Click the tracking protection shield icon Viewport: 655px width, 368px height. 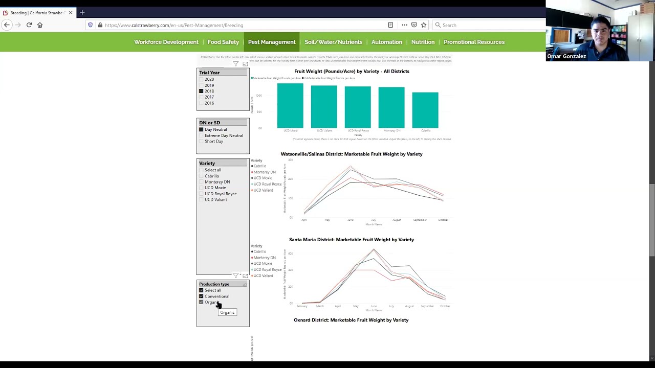(91, 25)
